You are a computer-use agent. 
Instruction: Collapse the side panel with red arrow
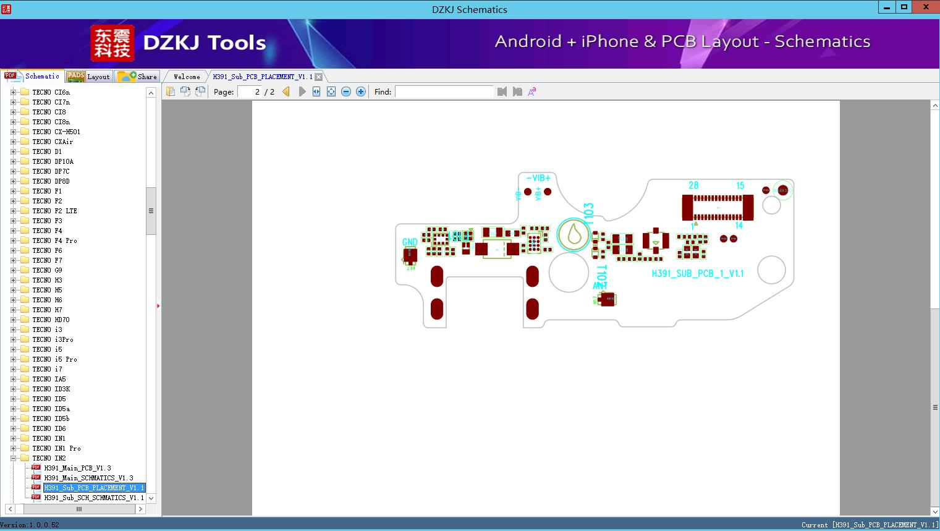click(x=158, y=305)
